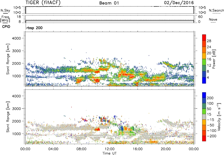Click the 'rbsp 200' CPID text
Screen dimensions: 224x155
pos(34,28)
